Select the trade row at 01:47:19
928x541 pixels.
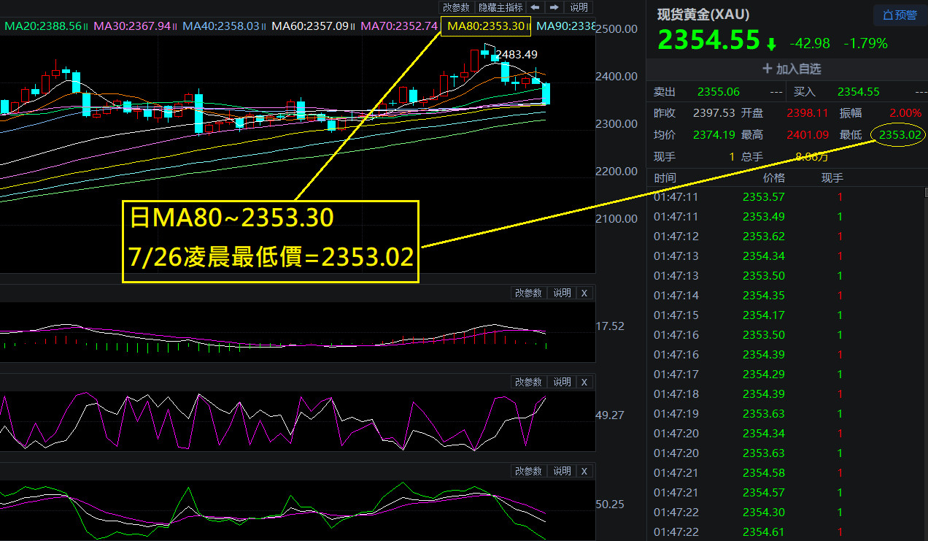click(x=787, y=414)
